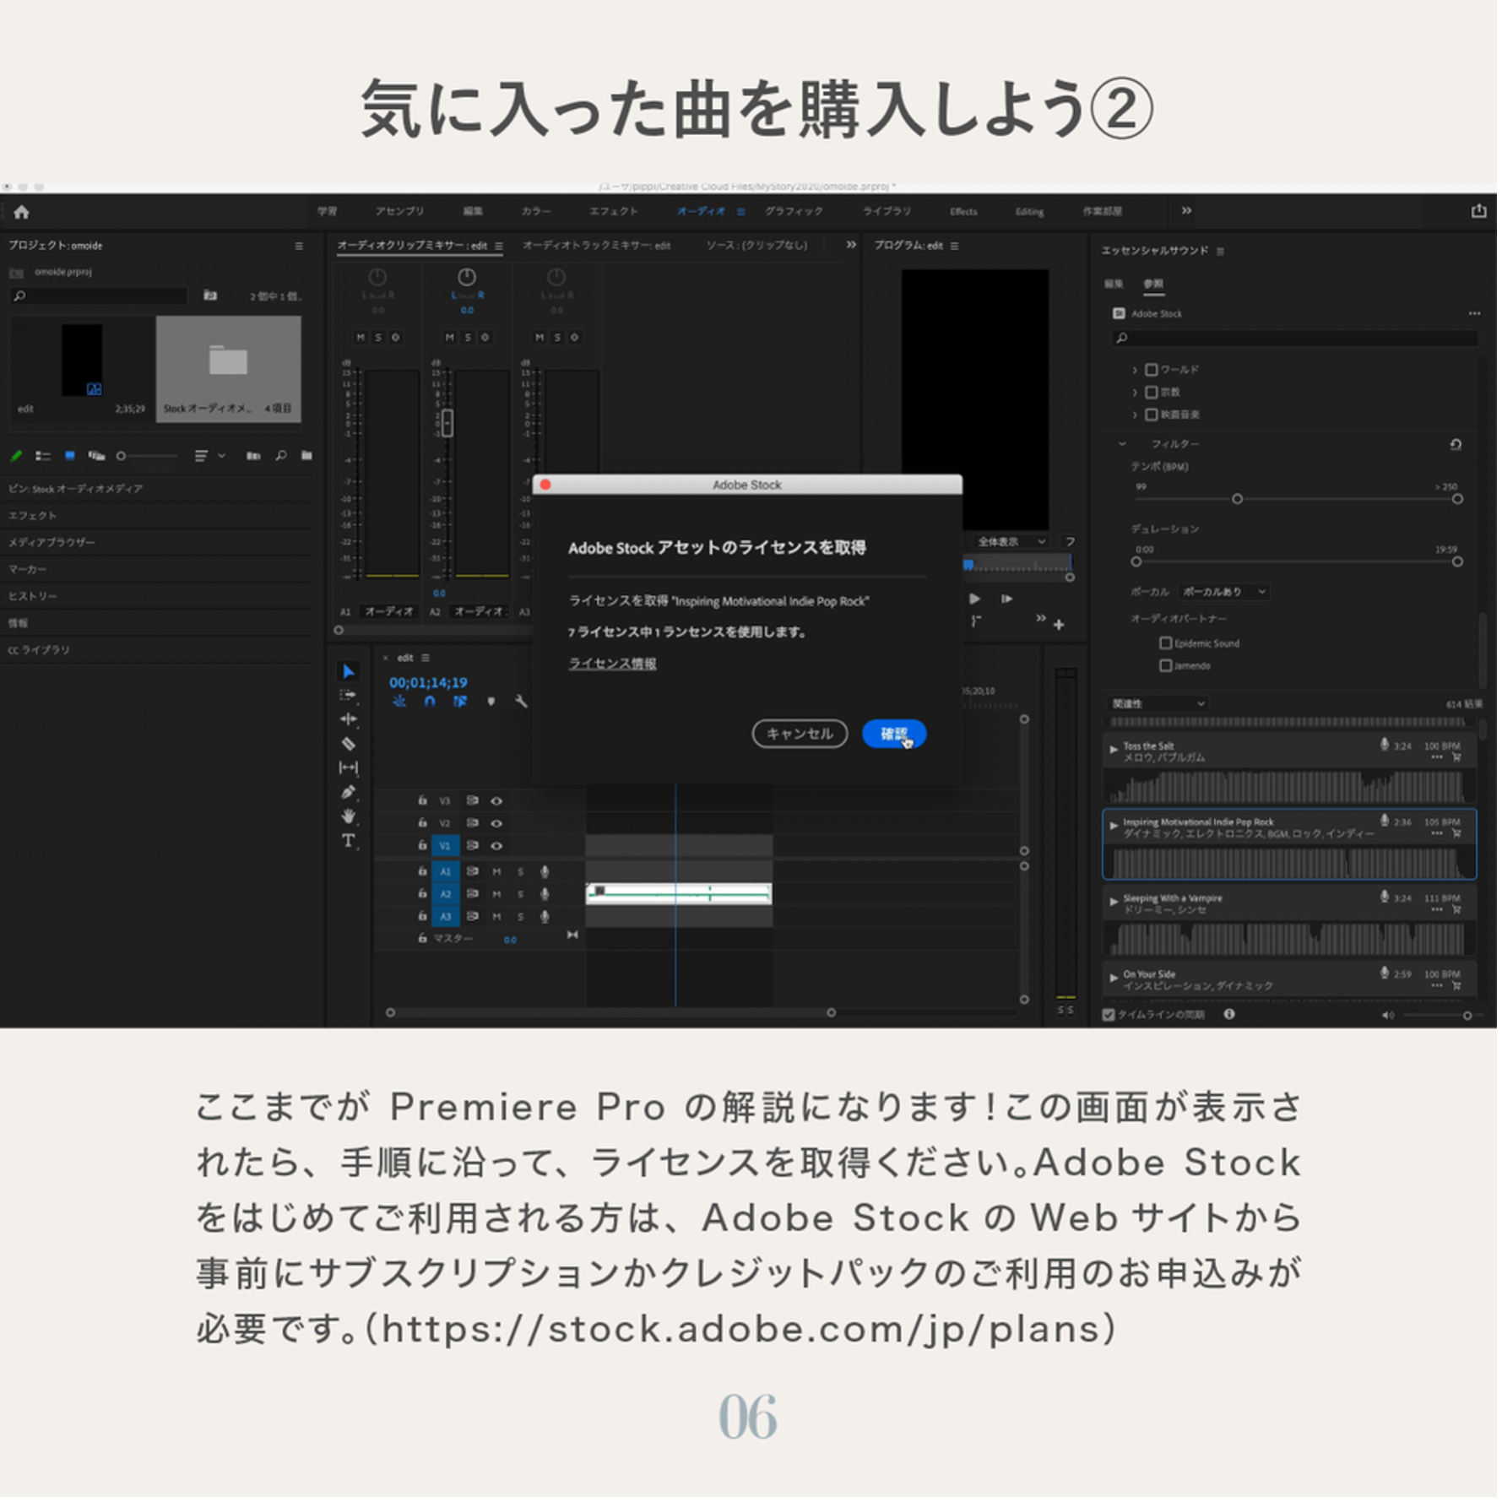Create new bin in Project panel footer

click(x=308, y=458)
